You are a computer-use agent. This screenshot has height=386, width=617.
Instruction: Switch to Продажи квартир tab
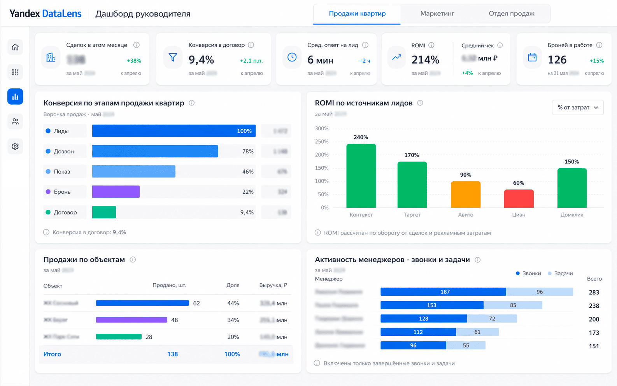tap(357, 14)
